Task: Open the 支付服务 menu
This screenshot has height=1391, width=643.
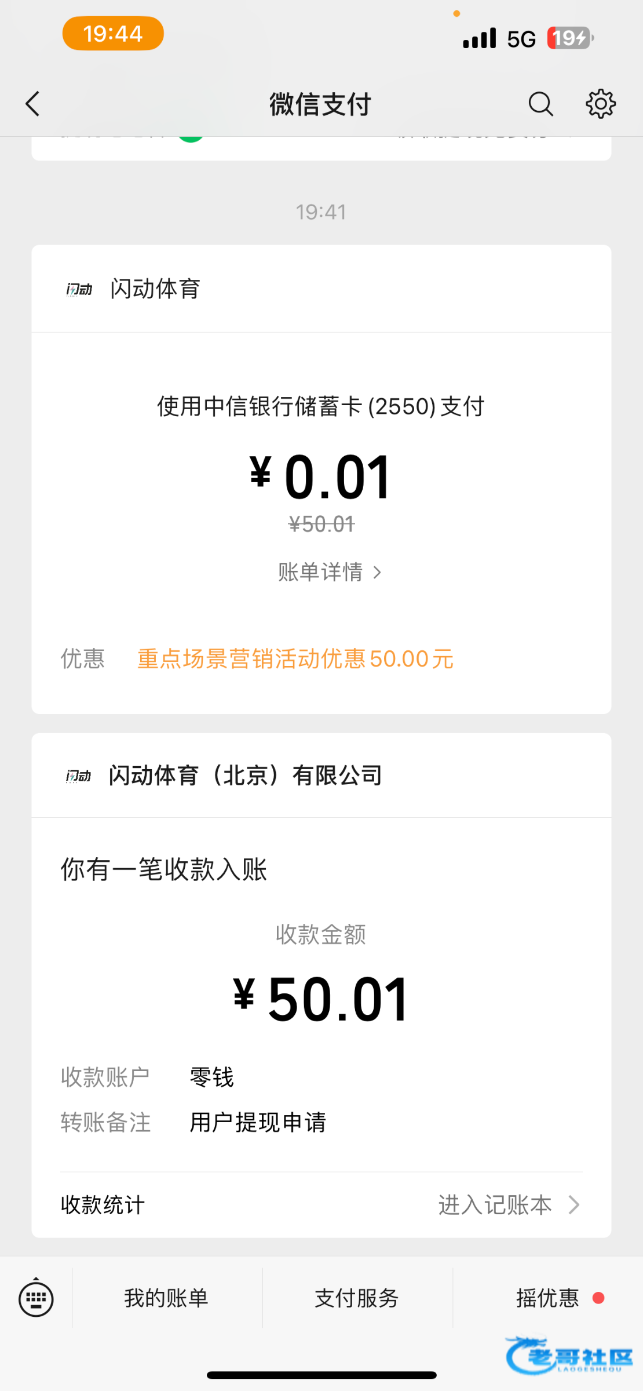Action: 357,1298
